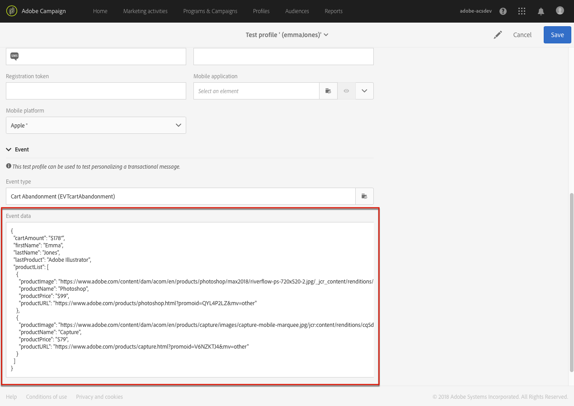Image resolution: width=574 pixels, height=406 pixels.
Task: Open Conditions of use link
Action: (x=47, y=397)
